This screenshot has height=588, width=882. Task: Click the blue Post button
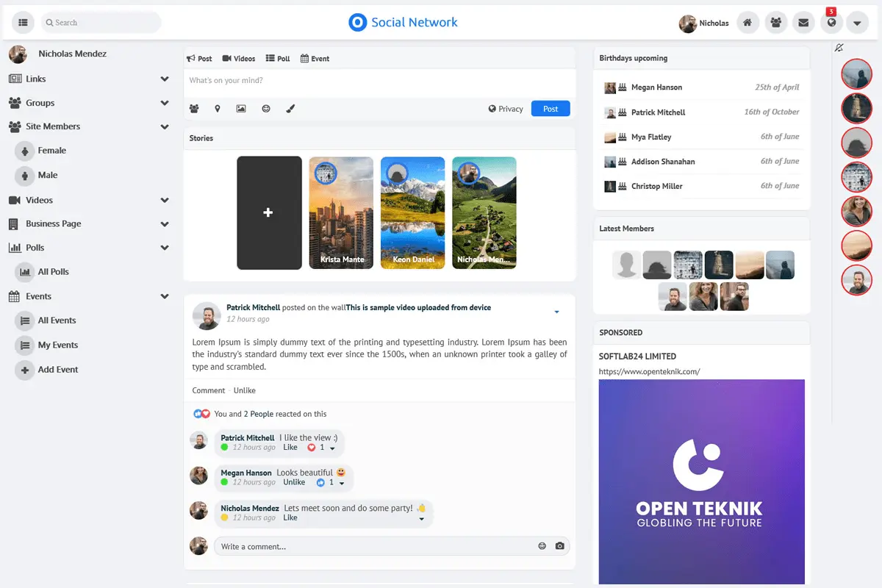[x=551, y=108]
